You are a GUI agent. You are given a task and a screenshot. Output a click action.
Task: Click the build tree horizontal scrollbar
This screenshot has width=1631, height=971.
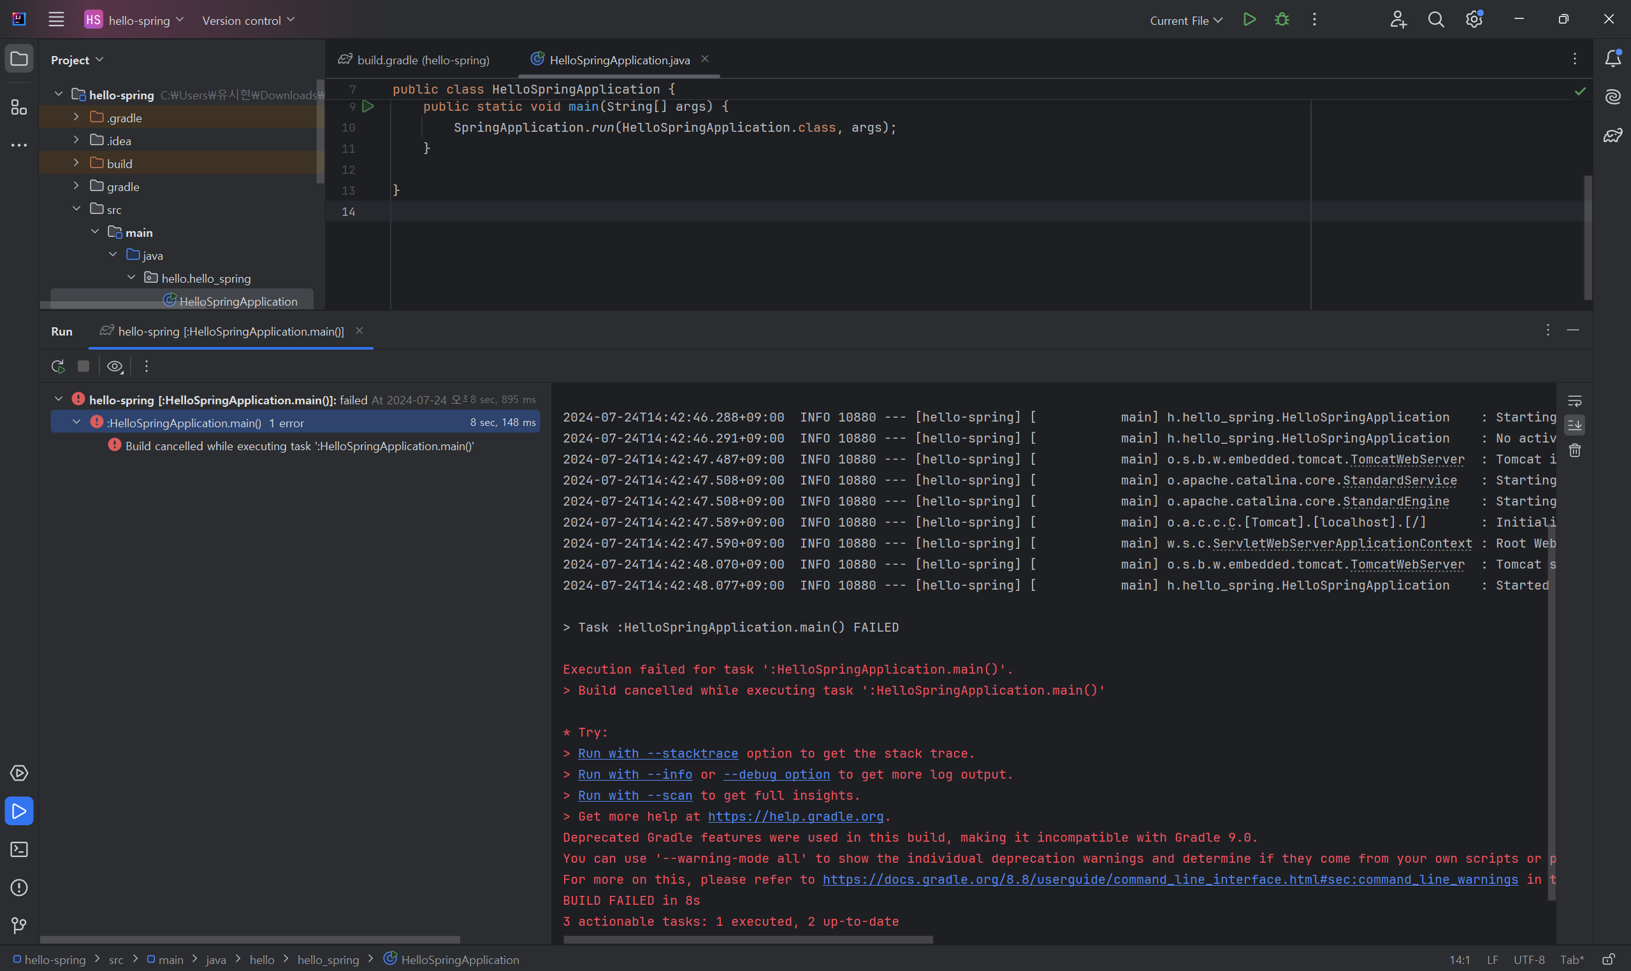tap(250, 940)
